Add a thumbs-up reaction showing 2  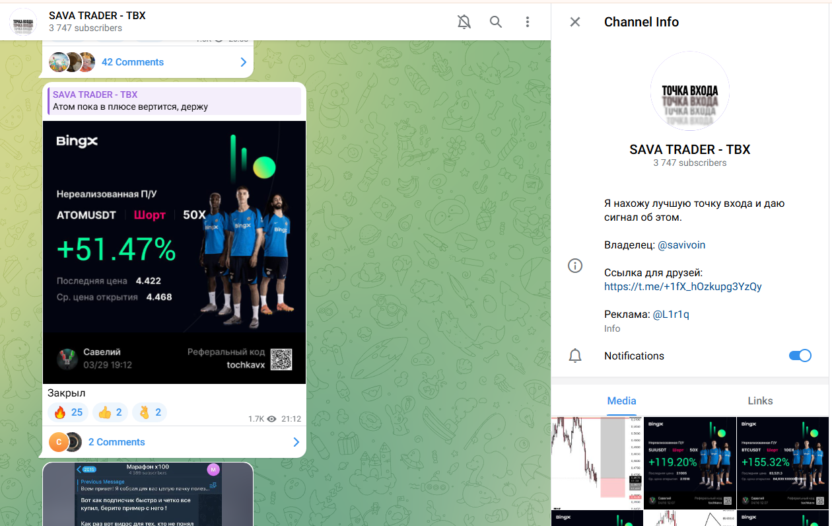tap(110, 412)
